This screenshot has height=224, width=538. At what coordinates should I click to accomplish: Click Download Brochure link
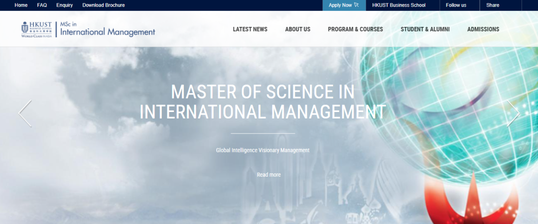pyautogui.click(x=104, y=5)
